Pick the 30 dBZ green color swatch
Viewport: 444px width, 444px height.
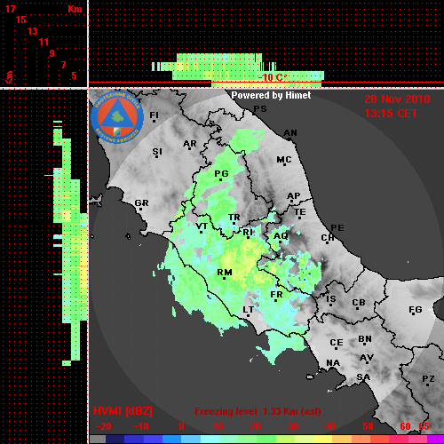tap(285, 439)
